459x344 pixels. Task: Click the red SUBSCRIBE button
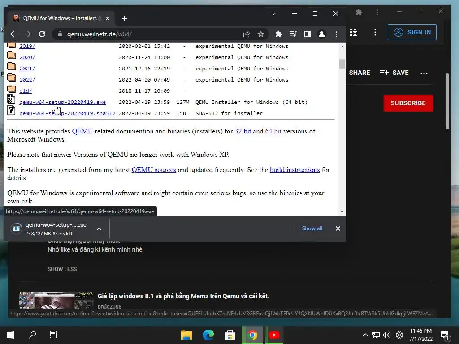pos(408,103)
